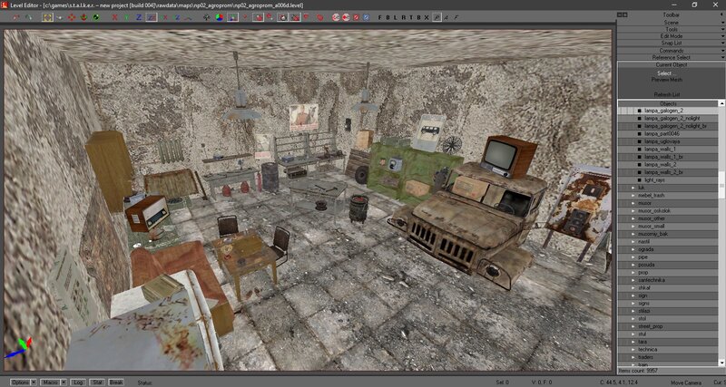Select the lampa_uglovaya object entry
The width and height of the screenshot is (726, 387).
coord(662,141)
